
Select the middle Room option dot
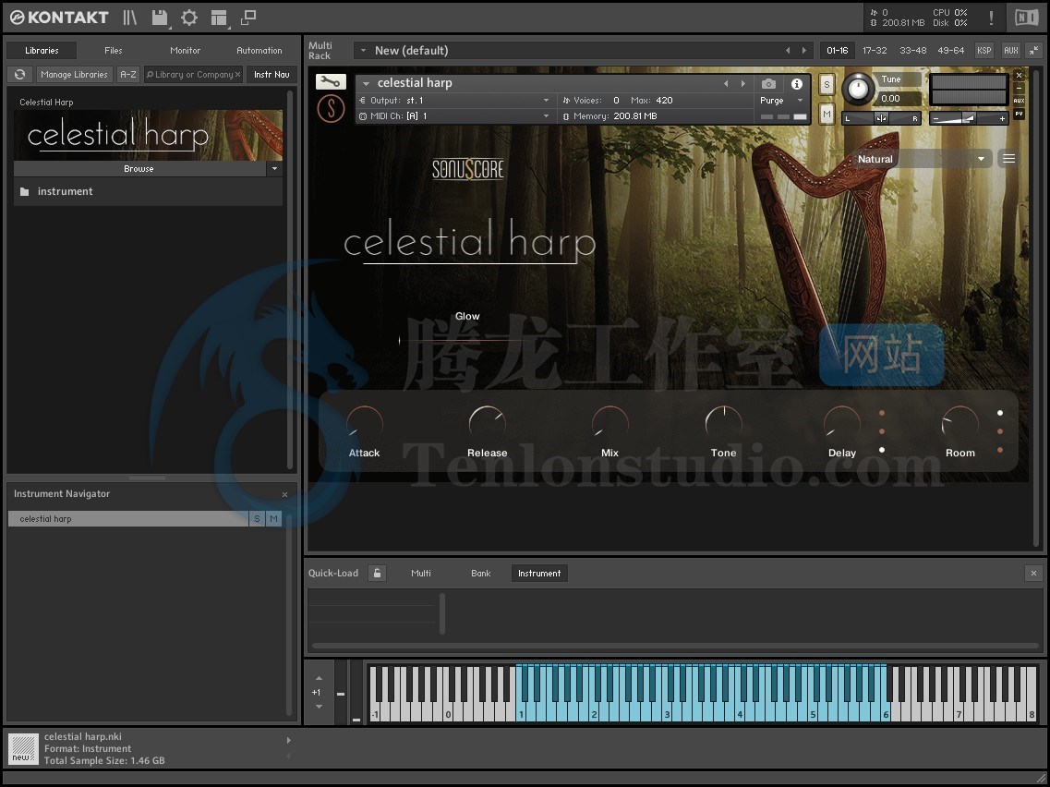(x=1000, y=432)
